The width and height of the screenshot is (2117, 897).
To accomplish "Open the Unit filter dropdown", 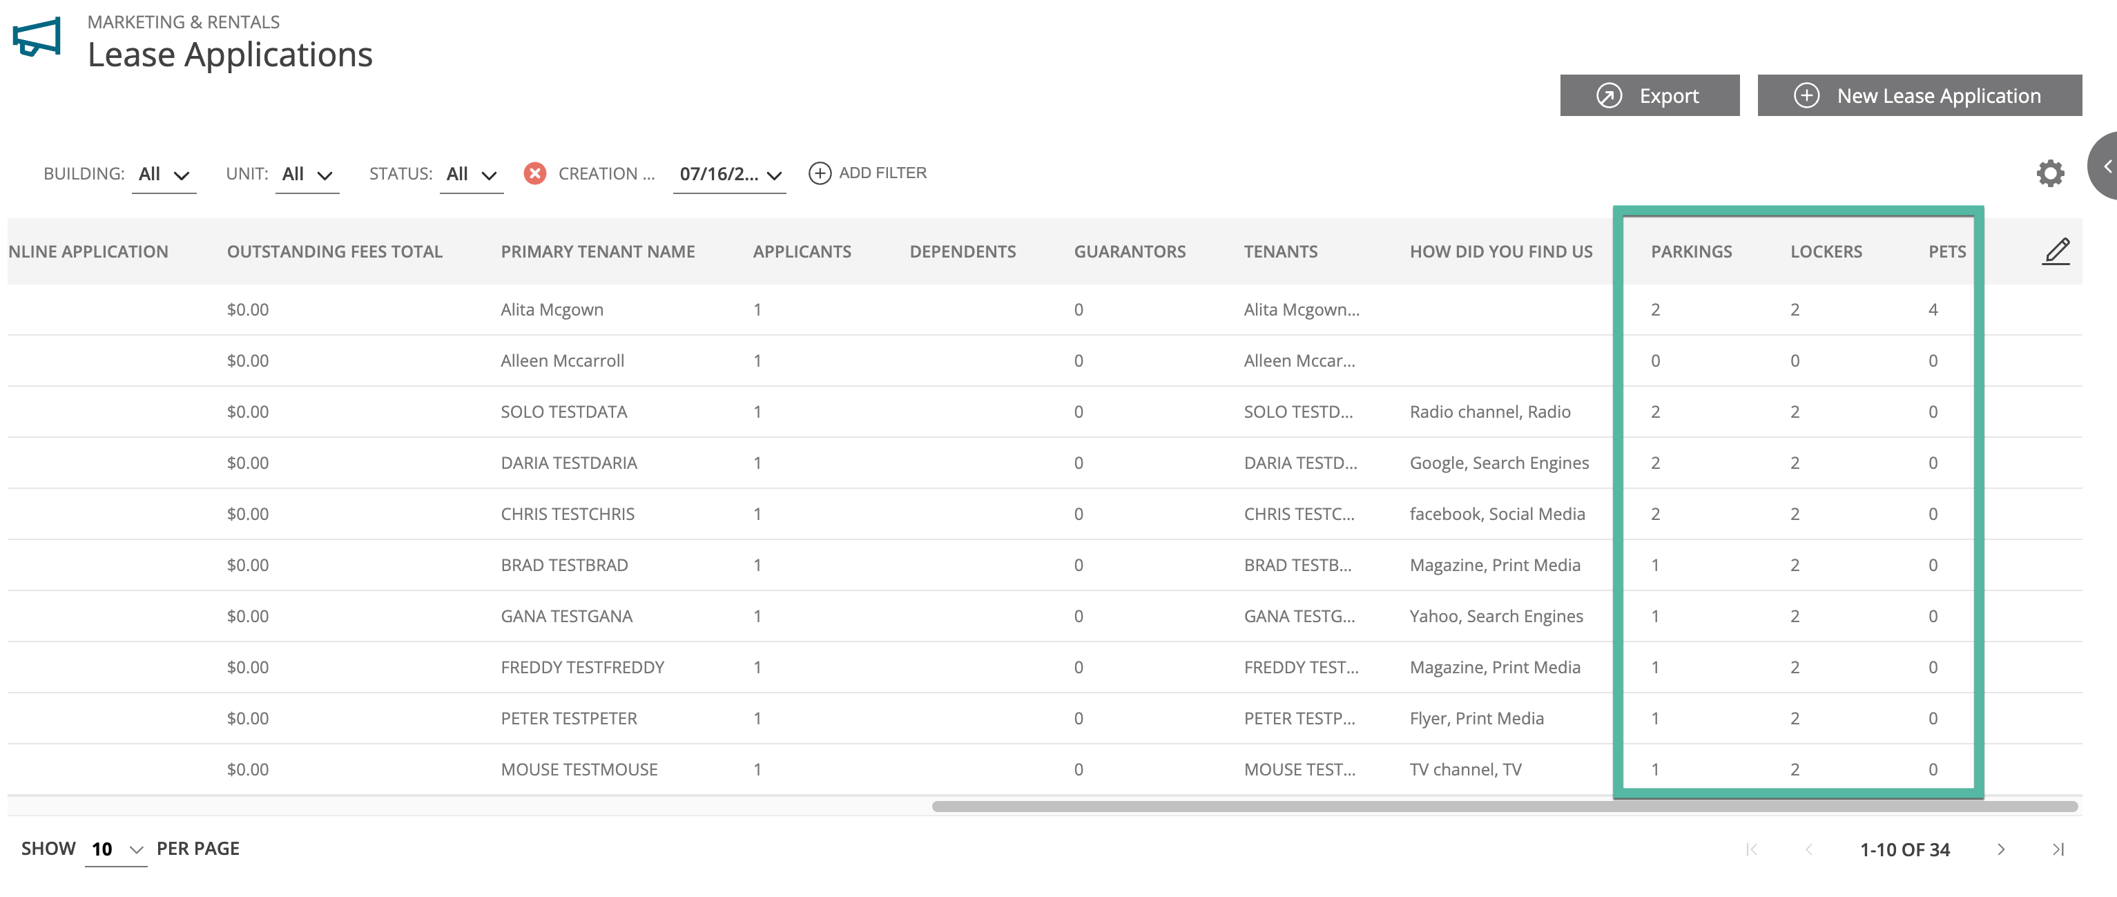I will [x=307, y=174].
